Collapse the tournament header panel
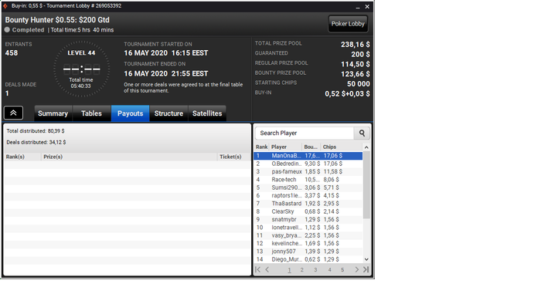This screenshot has width=541, height=304. [x=13, y=113]
